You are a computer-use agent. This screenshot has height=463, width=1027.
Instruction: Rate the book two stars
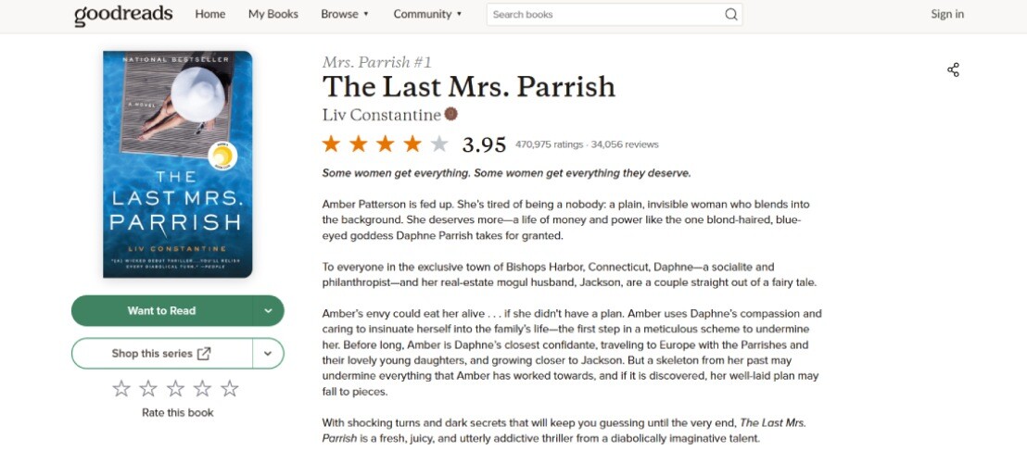coord(148,389)
